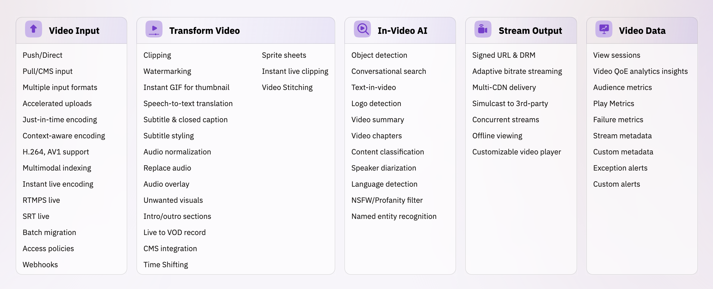
Task: Select Just-in-time encoding
Action: click(x=60, y=120)
